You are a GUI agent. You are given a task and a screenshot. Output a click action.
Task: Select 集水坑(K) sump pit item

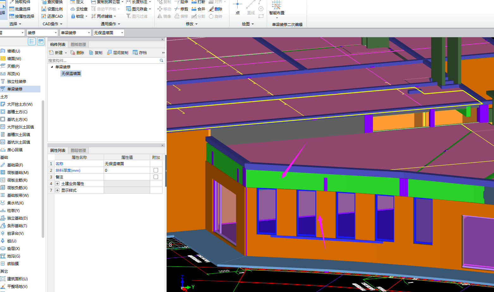pos(13,203)
